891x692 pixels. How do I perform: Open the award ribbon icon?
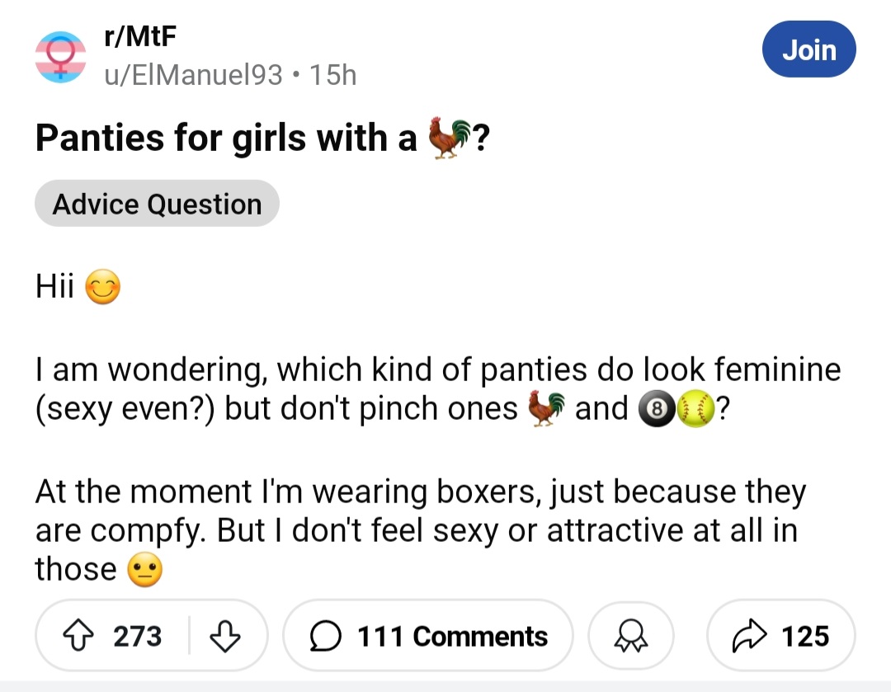coord(631,636)
